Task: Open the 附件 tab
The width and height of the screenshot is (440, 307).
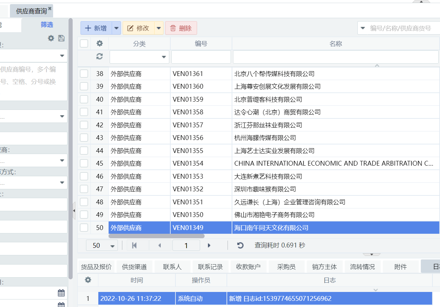Action: pyautogui.click(x=401, y=267)
